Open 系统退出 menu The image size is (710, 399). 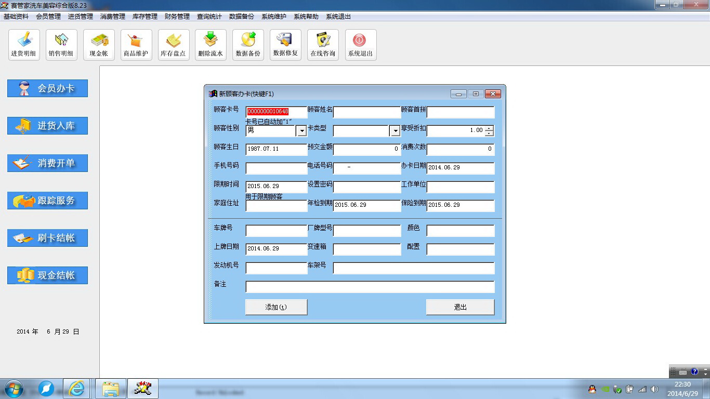(338, 17)
